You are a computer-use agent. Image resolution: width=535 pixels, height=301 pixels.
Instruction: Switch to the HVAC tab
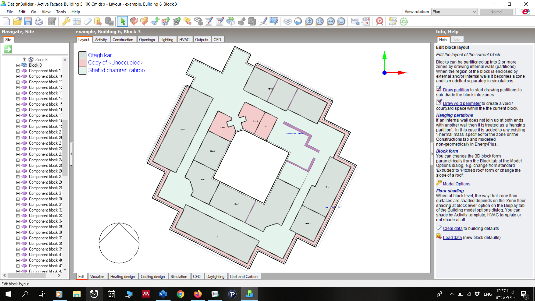184,40
